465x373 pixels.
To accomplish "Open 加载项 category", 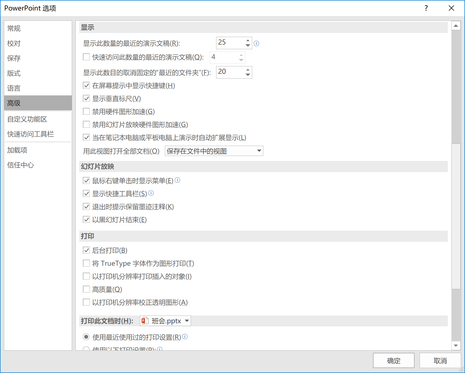I will click(x=38, y=150).
